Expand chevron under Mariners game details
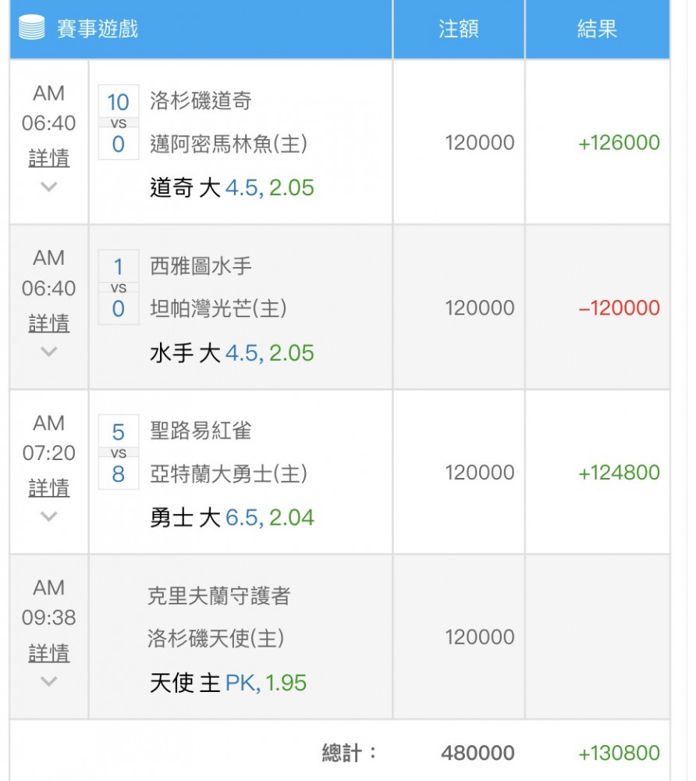Image resolution: width=696 pixels, height=781 pixels. click(48, 351)
